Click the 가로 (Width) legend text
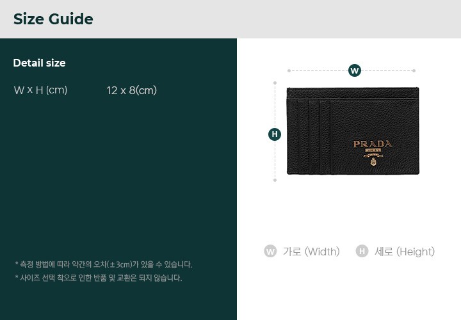Image resolution: width=461 pixels, height=320 pixels. point(311,252)
